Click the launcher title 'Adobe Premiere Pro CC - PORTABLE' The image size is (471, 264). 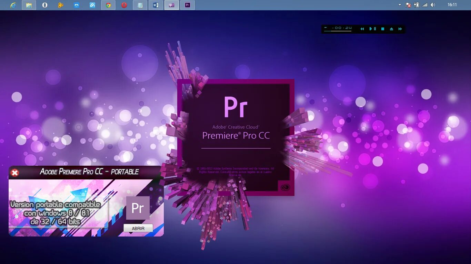89,172
